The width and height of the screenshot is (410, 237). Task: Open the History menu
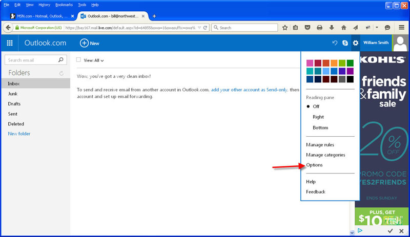44,5
